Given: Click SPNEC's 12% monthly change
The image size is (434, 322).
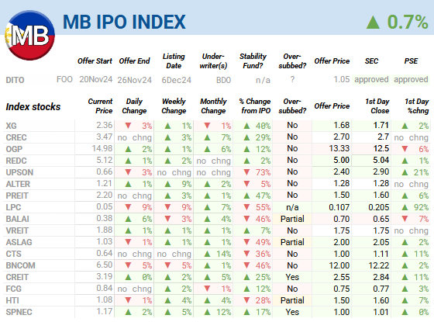Looking at the screenshot, I should [x=223, y=312].
